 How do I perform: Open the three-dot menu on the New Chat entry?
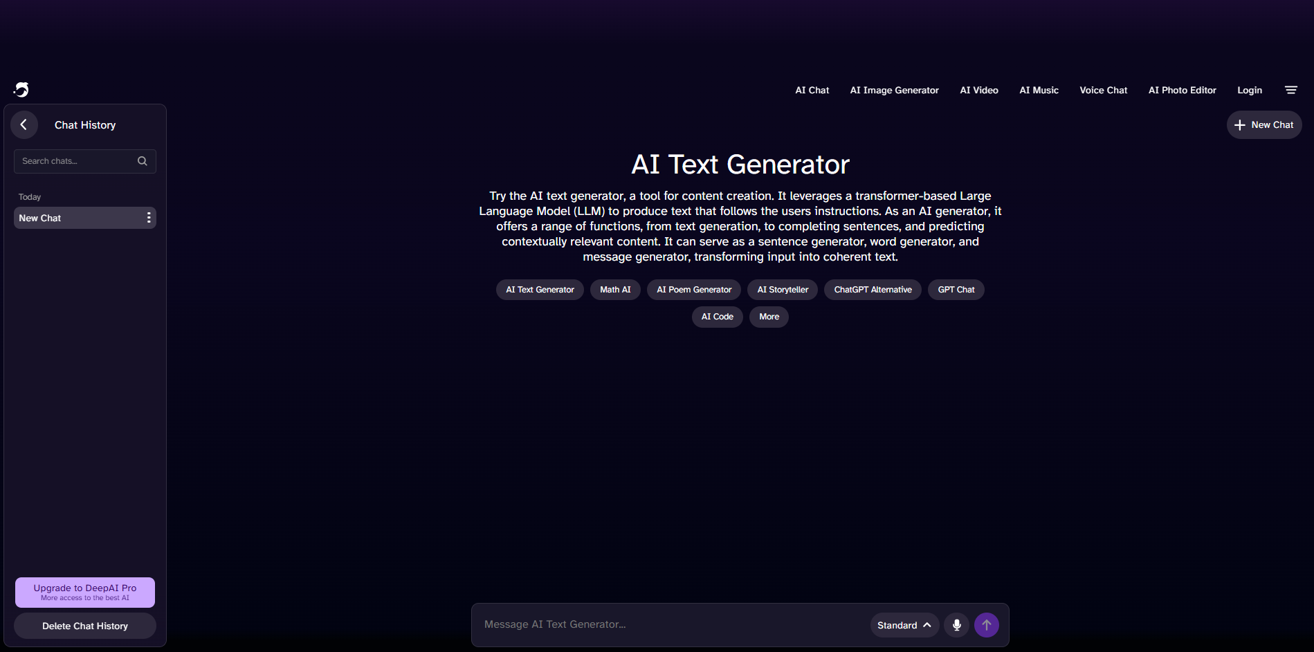click(147, 217)
